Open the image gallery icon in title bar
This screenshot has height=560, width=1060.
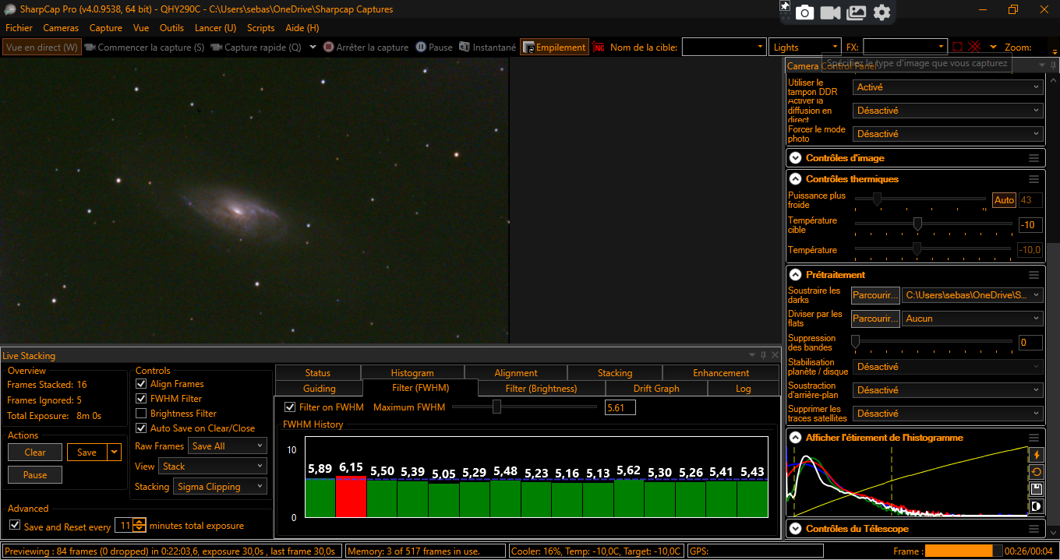click(856, 12)
